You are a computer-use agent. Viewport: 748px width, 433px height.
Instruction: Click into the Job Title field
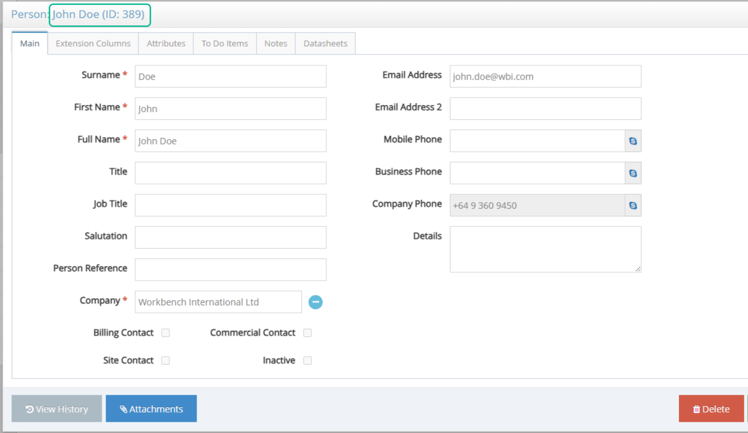coord(230,206)
